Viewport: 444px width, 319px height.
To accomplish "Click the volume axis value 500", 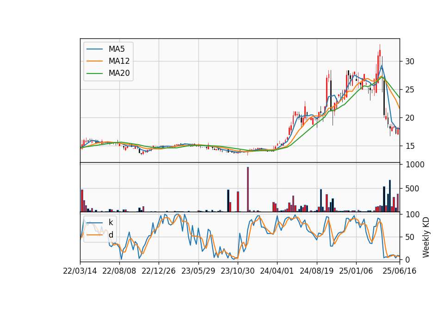I will coord(412,189).
